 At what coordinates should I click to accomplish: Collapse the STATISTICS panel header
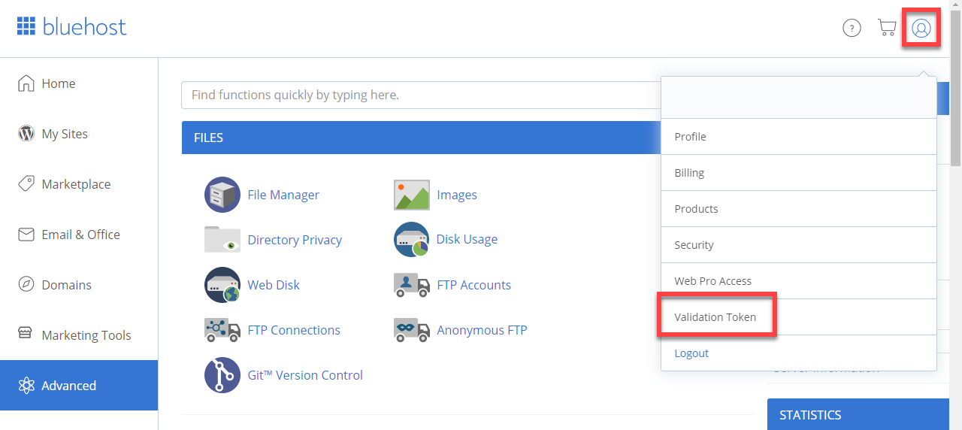858,414
